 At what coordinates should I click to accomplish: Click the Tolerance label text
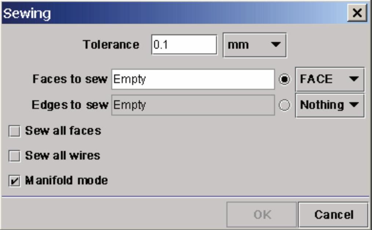point(111,45)
